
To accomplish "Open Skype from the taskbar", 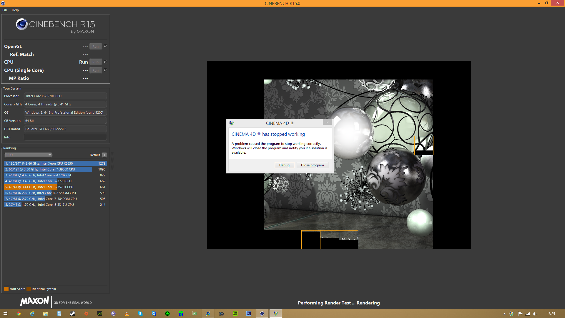I will [140, 314].
